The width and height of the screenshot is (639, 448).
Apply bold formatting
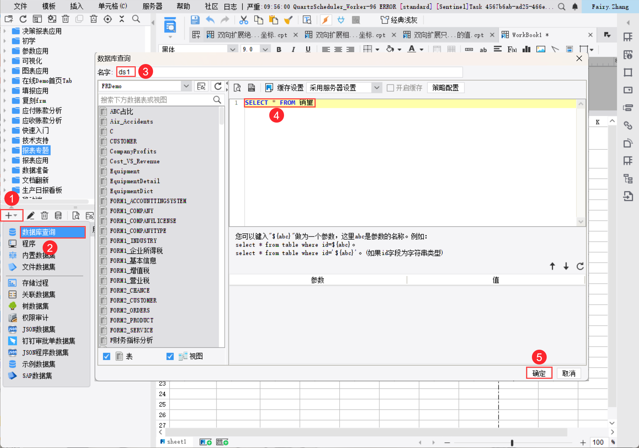[279, 49]
